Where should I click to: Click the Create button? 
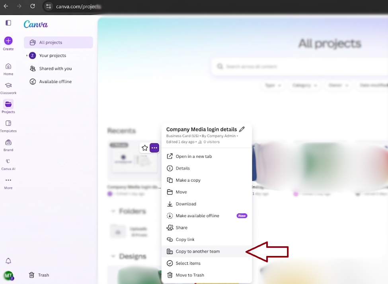8,41
